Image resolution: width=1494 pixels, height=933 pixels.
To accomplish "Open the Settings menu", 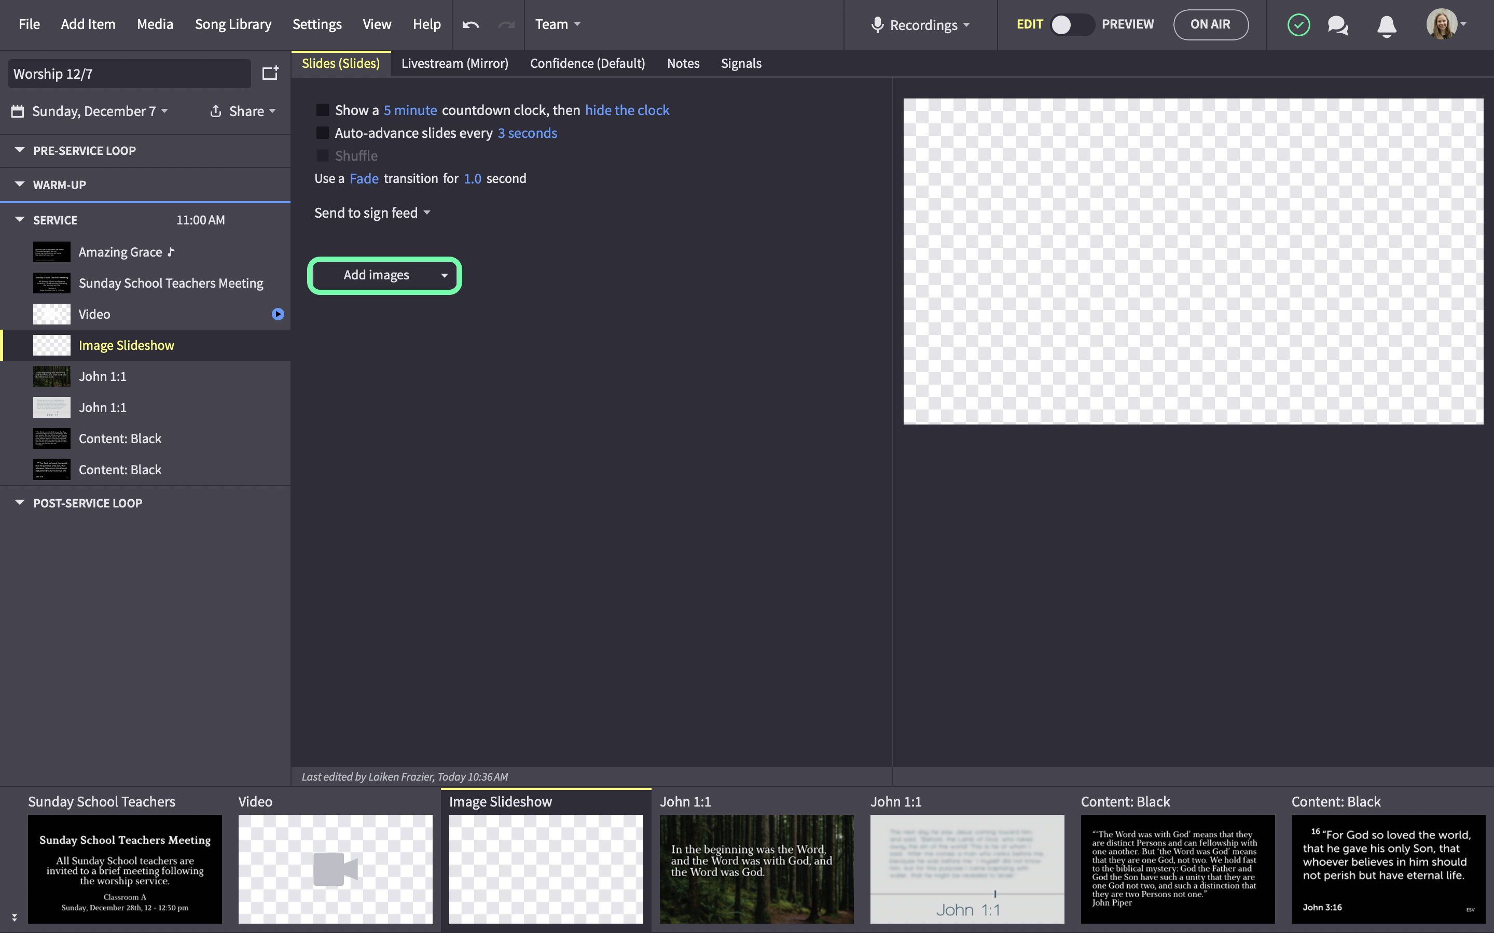I will point(317,24).
